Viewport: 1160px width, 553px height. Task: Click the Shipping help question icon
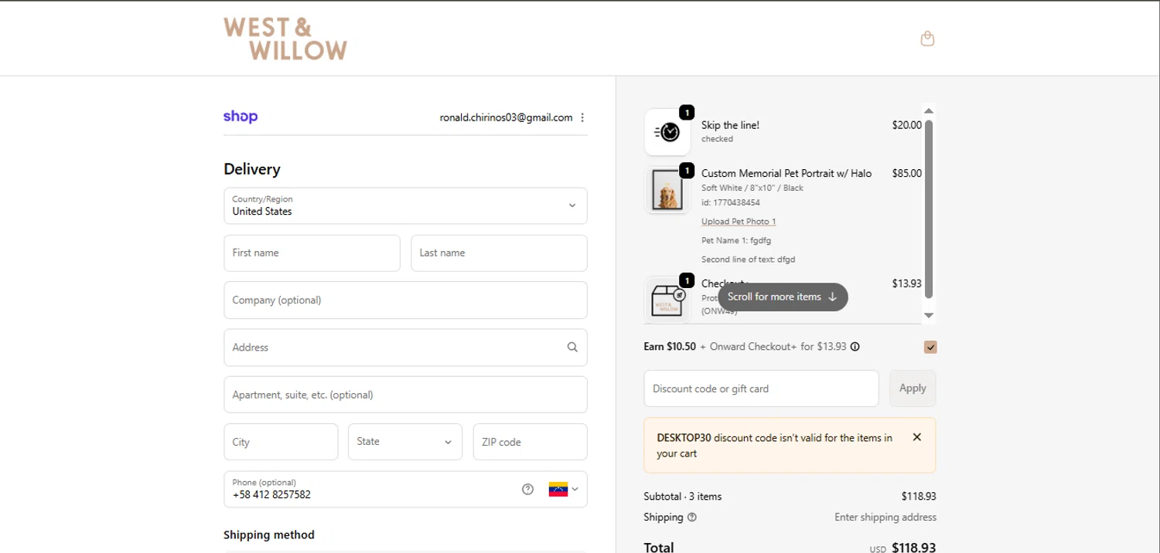[x=692, y=517]
